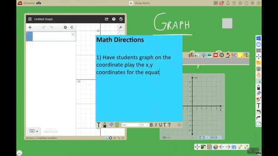Viewport: 278px width, 156px height.
Task: Delete the first Desmos expression row
Action: tap(73, 35)
